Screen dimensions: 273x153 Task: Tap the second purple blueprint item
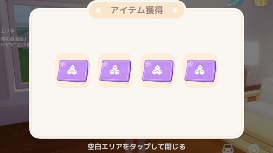(115, 71)
